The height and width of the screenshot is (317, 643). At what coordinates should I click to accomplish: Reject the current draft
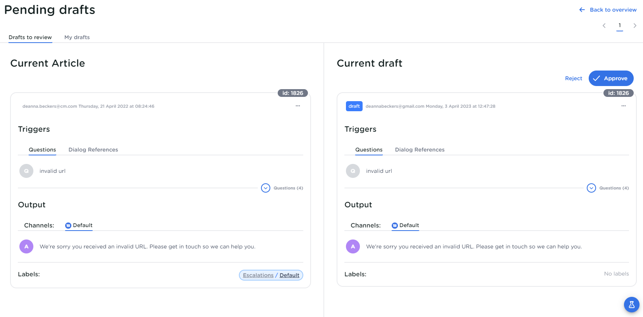[x=573, y=78]
